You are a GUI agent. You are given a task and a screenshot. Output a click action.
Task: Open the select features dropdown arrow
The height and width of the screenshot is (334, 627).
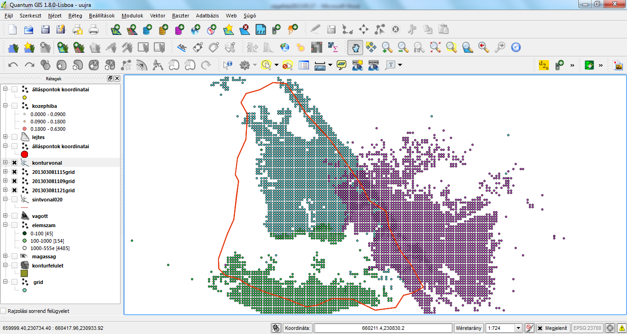(x=276, y=65)
